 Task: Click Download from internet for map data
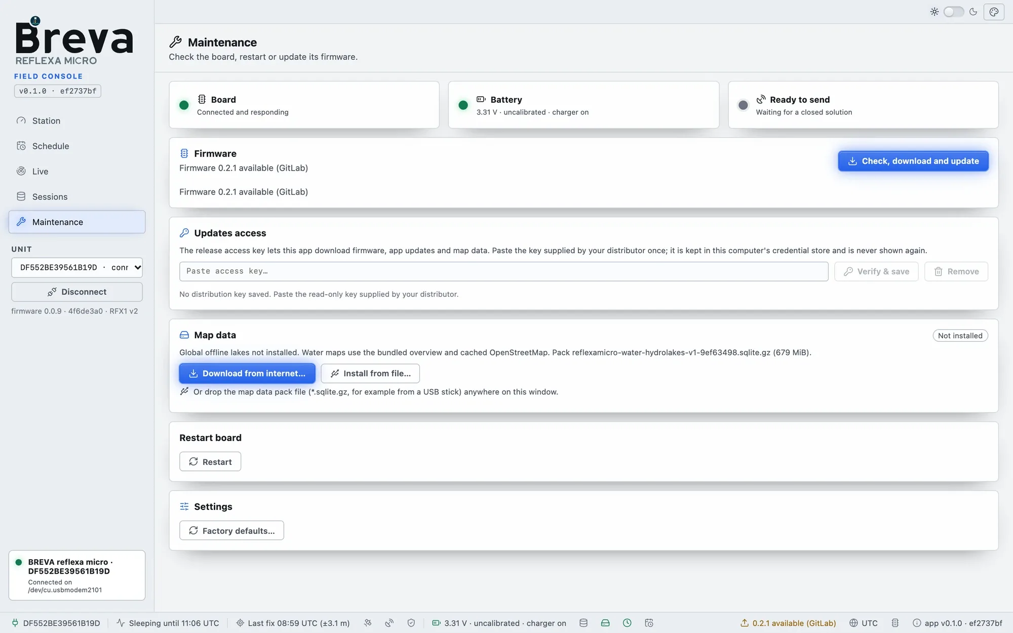coord(247,373)
